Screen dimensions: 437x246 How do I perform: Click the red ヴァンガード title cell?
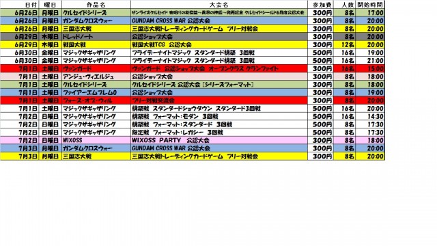point(96,68)
